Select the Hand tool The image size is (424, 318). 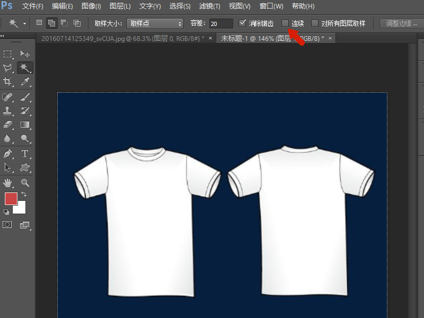point(8,183)
